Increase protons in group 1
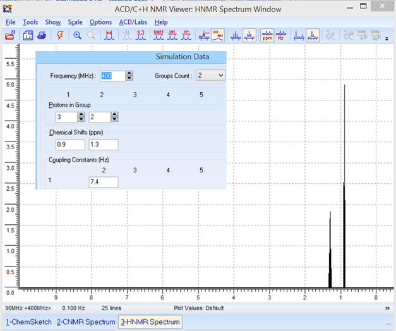396x331 pixels. [x=81, y=114]
